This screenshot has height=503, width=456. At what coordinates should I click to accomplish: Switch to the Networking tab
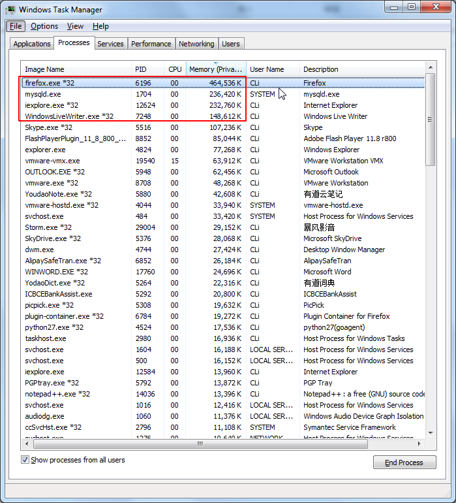point(196,44)
